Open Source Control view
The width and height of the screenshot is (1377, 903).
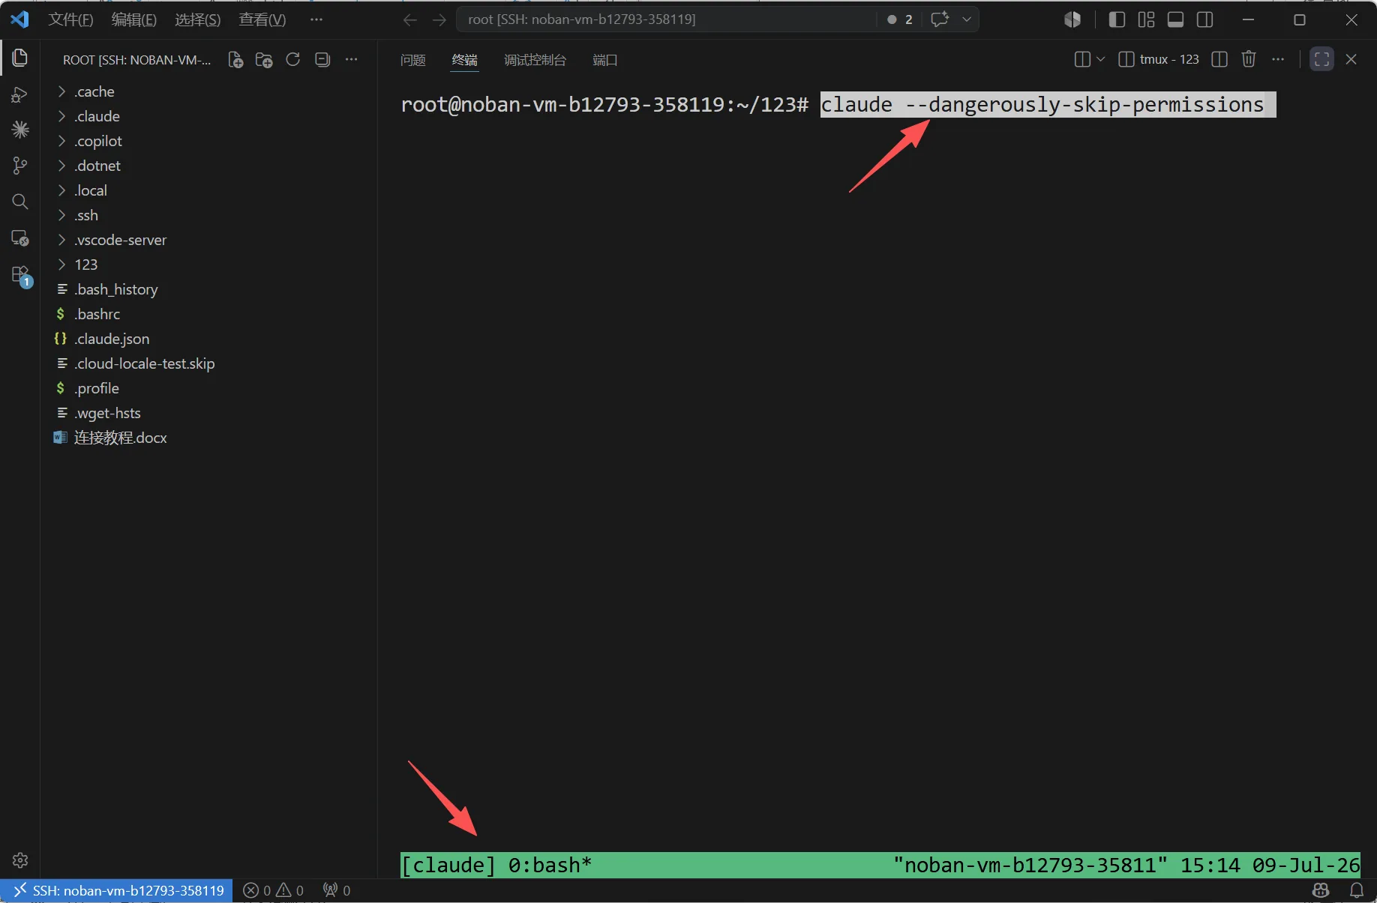point(20,166)
